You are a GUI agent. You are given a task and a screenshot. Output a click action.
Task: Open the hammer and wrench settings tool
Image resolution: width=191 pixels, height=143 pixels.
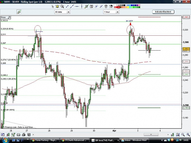[111, 6]
